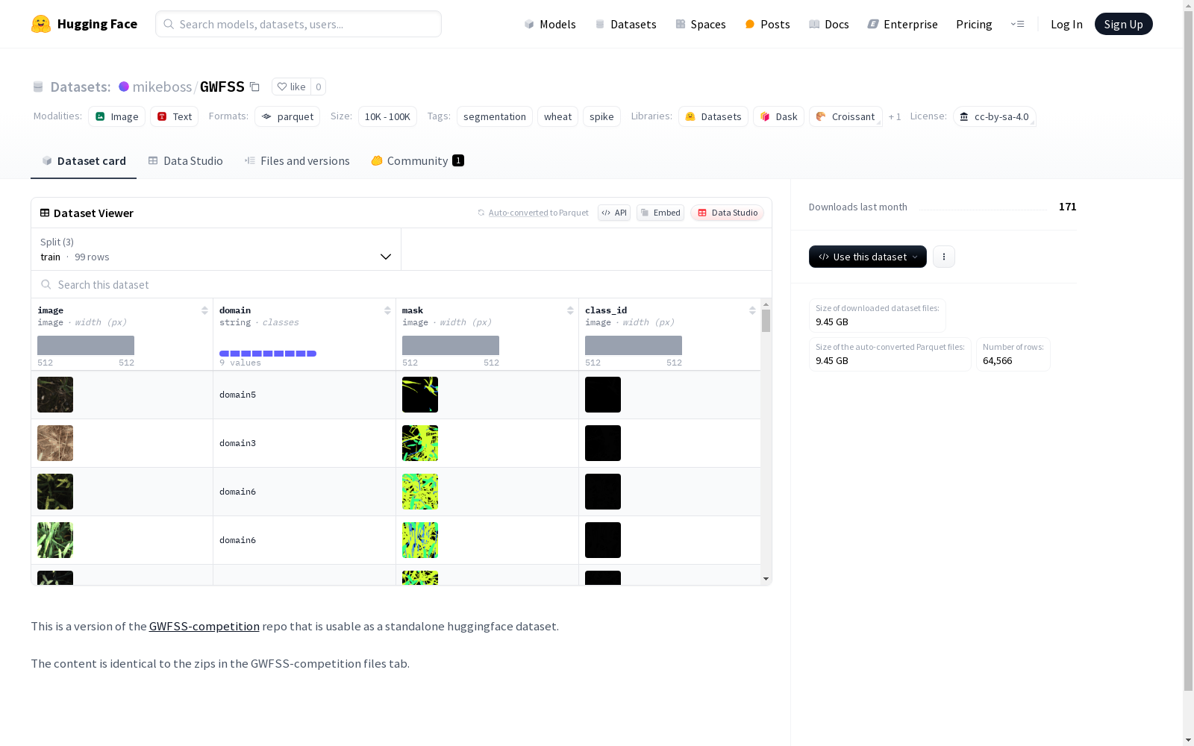Open the Use this dataset dropdown
Screen dimensions: 1194x746
[x=868, y=257]
